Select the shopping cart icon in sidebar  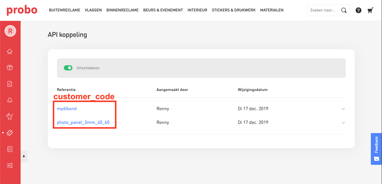click(x=10, y=116)
